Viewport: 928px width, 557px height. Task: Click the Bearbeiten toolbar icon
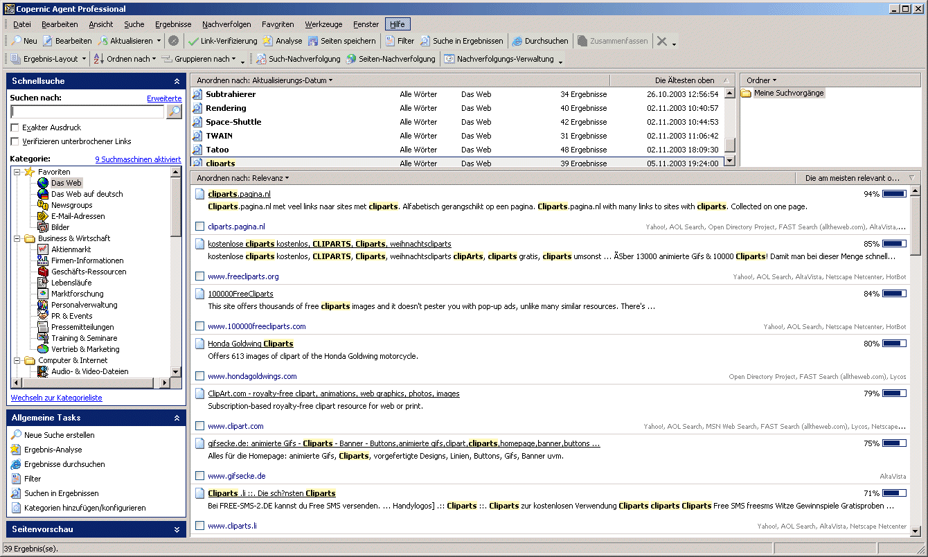click(x=48, y=41)
